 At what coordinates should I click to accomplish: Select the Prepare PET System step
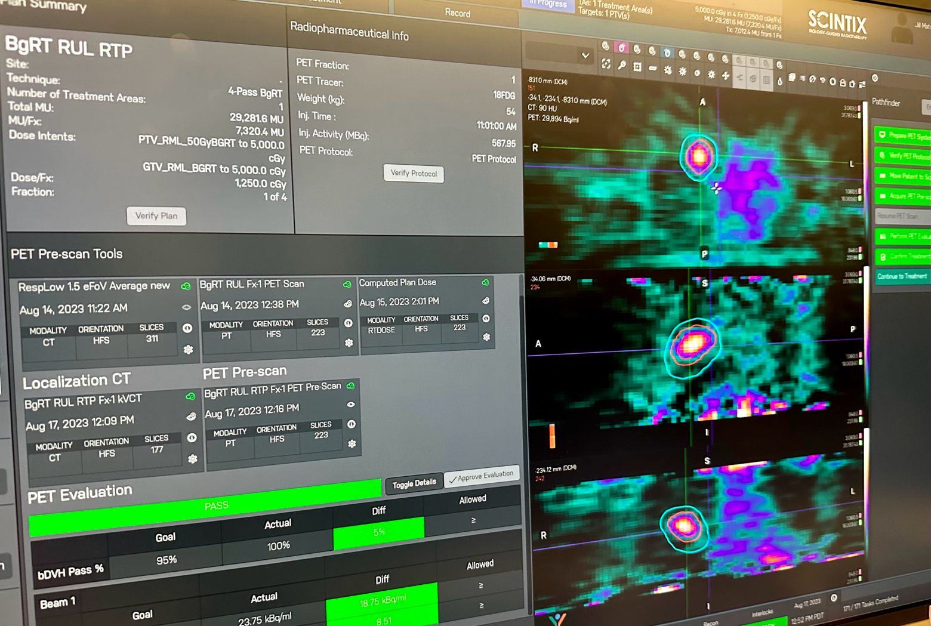[x=902, y=136]
